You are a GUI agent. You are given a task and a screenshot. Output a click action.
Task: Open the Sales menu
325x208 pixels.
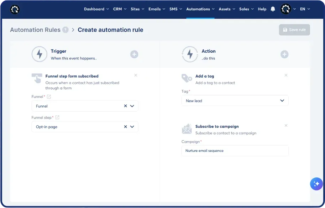pos(246,9)
